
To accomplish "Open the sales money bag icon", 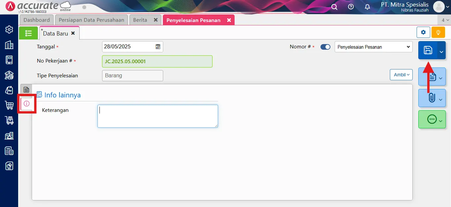I will click(9, 90).
